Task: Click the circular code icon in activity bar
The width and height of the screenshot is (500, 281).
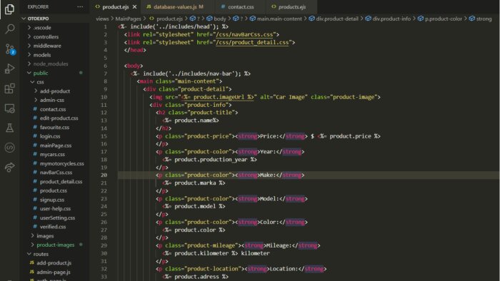Action: (x=9, y=148)
